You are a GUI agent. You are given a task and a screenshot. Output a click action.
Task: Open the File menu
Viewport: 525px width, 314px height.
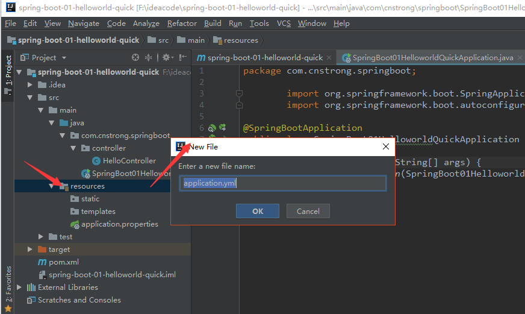(x=10, y=24)
